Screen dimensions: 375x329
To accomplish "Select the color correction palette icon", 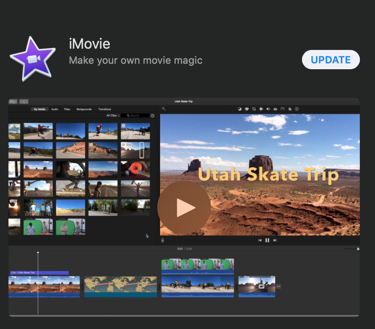I will 247,109.
